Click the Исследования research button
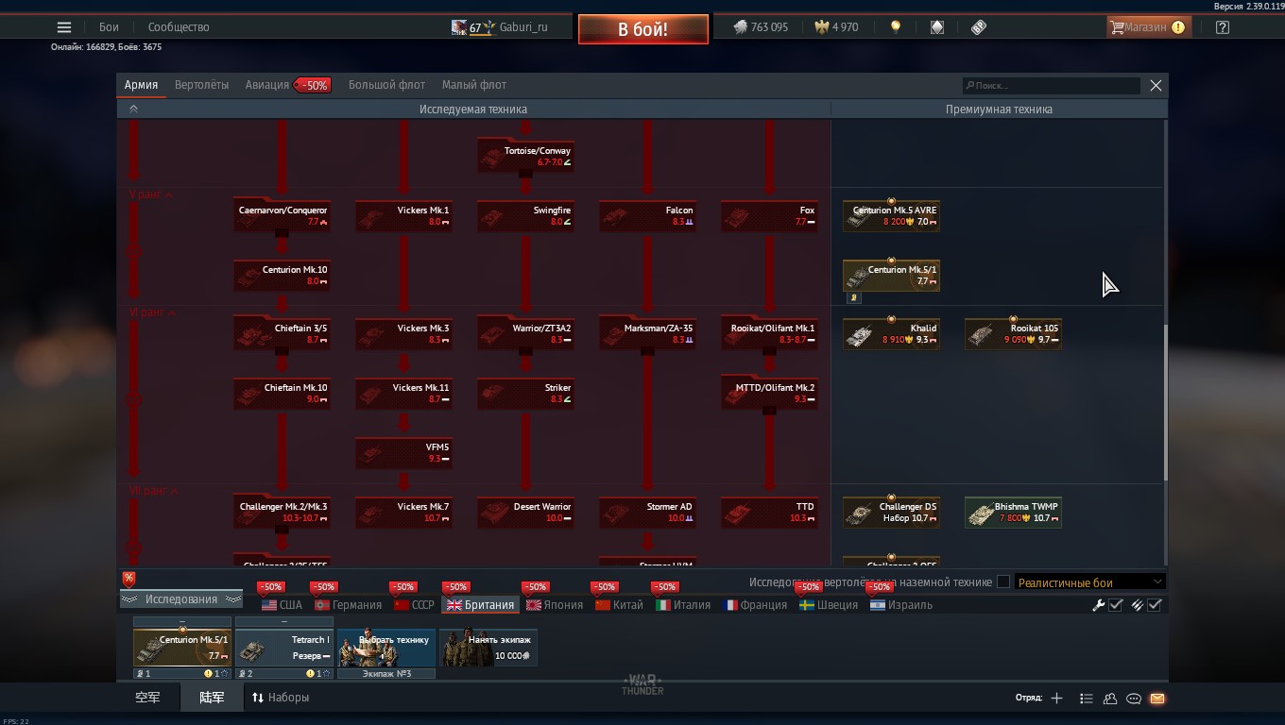This screenshot has height=725, width=1285. coord(181,599)
